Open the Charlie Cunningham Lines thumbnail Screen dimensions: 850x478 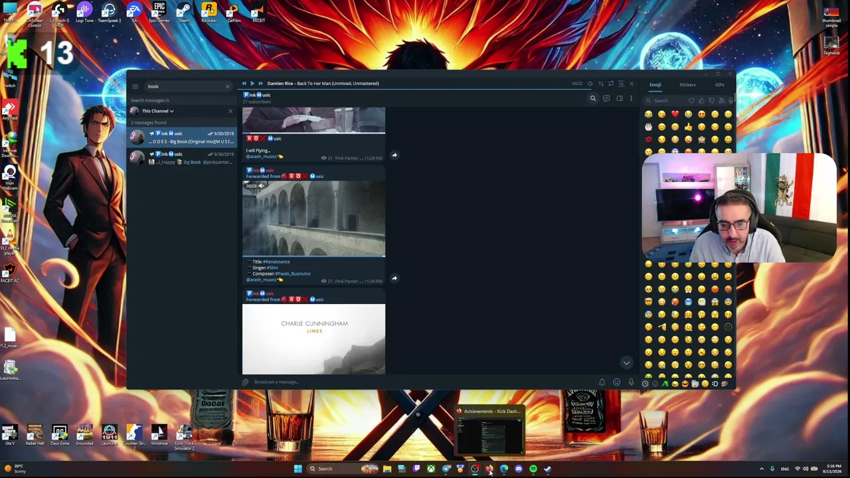[x=313, y=339]
